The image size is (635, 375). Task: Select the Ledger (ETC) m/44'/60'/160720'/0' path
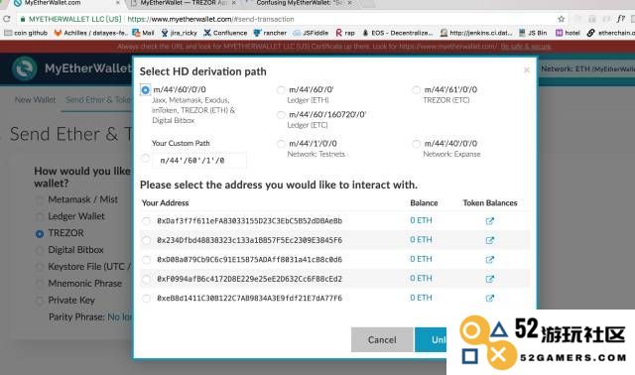coord(281,115)
